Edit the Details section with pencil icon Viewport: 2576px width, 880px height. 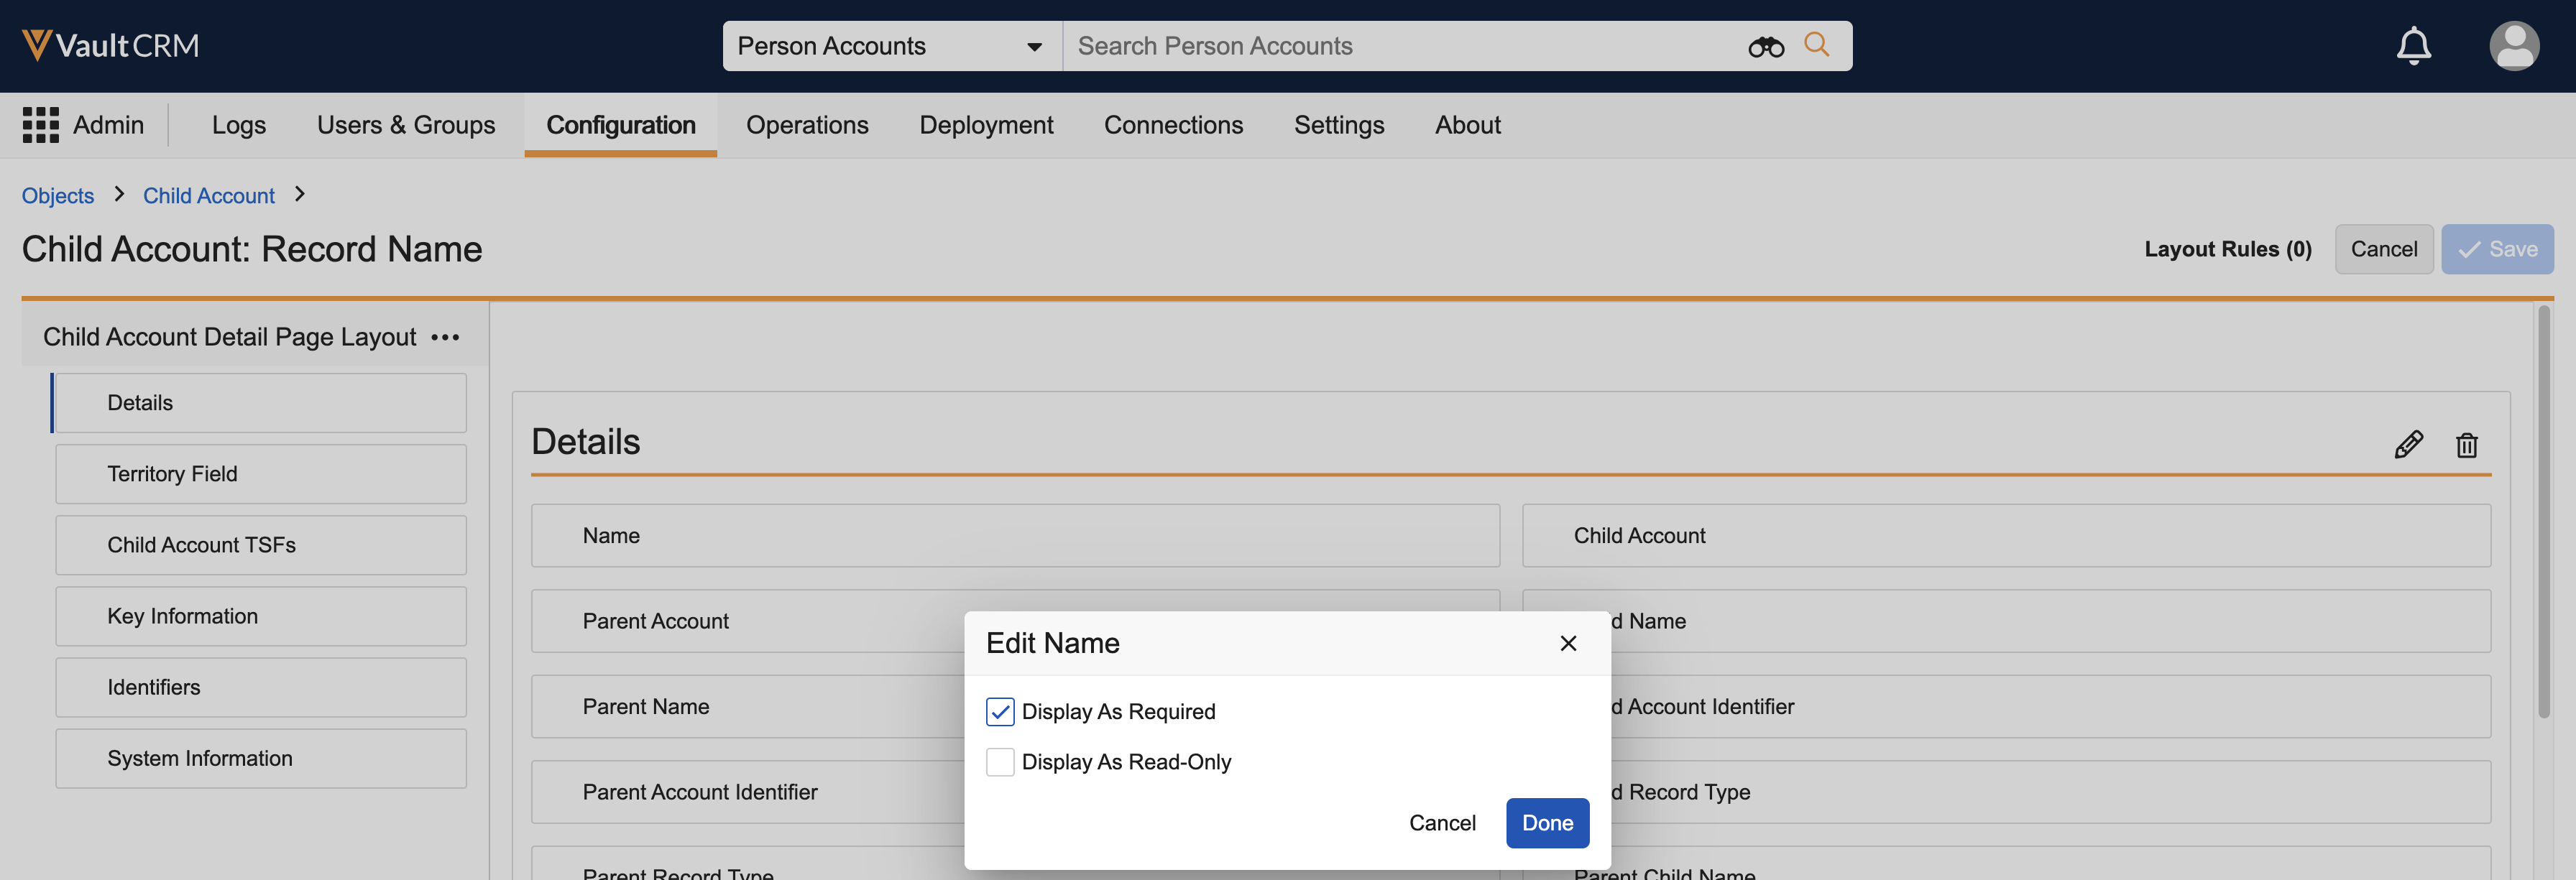[x=2408, y=444]
